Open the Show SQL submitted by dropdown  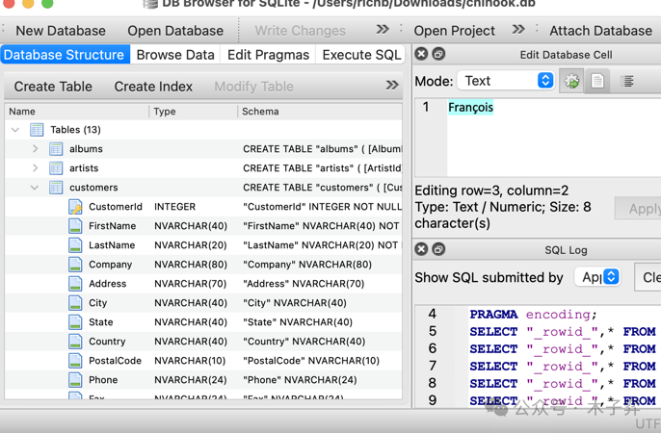click(597, 278)
